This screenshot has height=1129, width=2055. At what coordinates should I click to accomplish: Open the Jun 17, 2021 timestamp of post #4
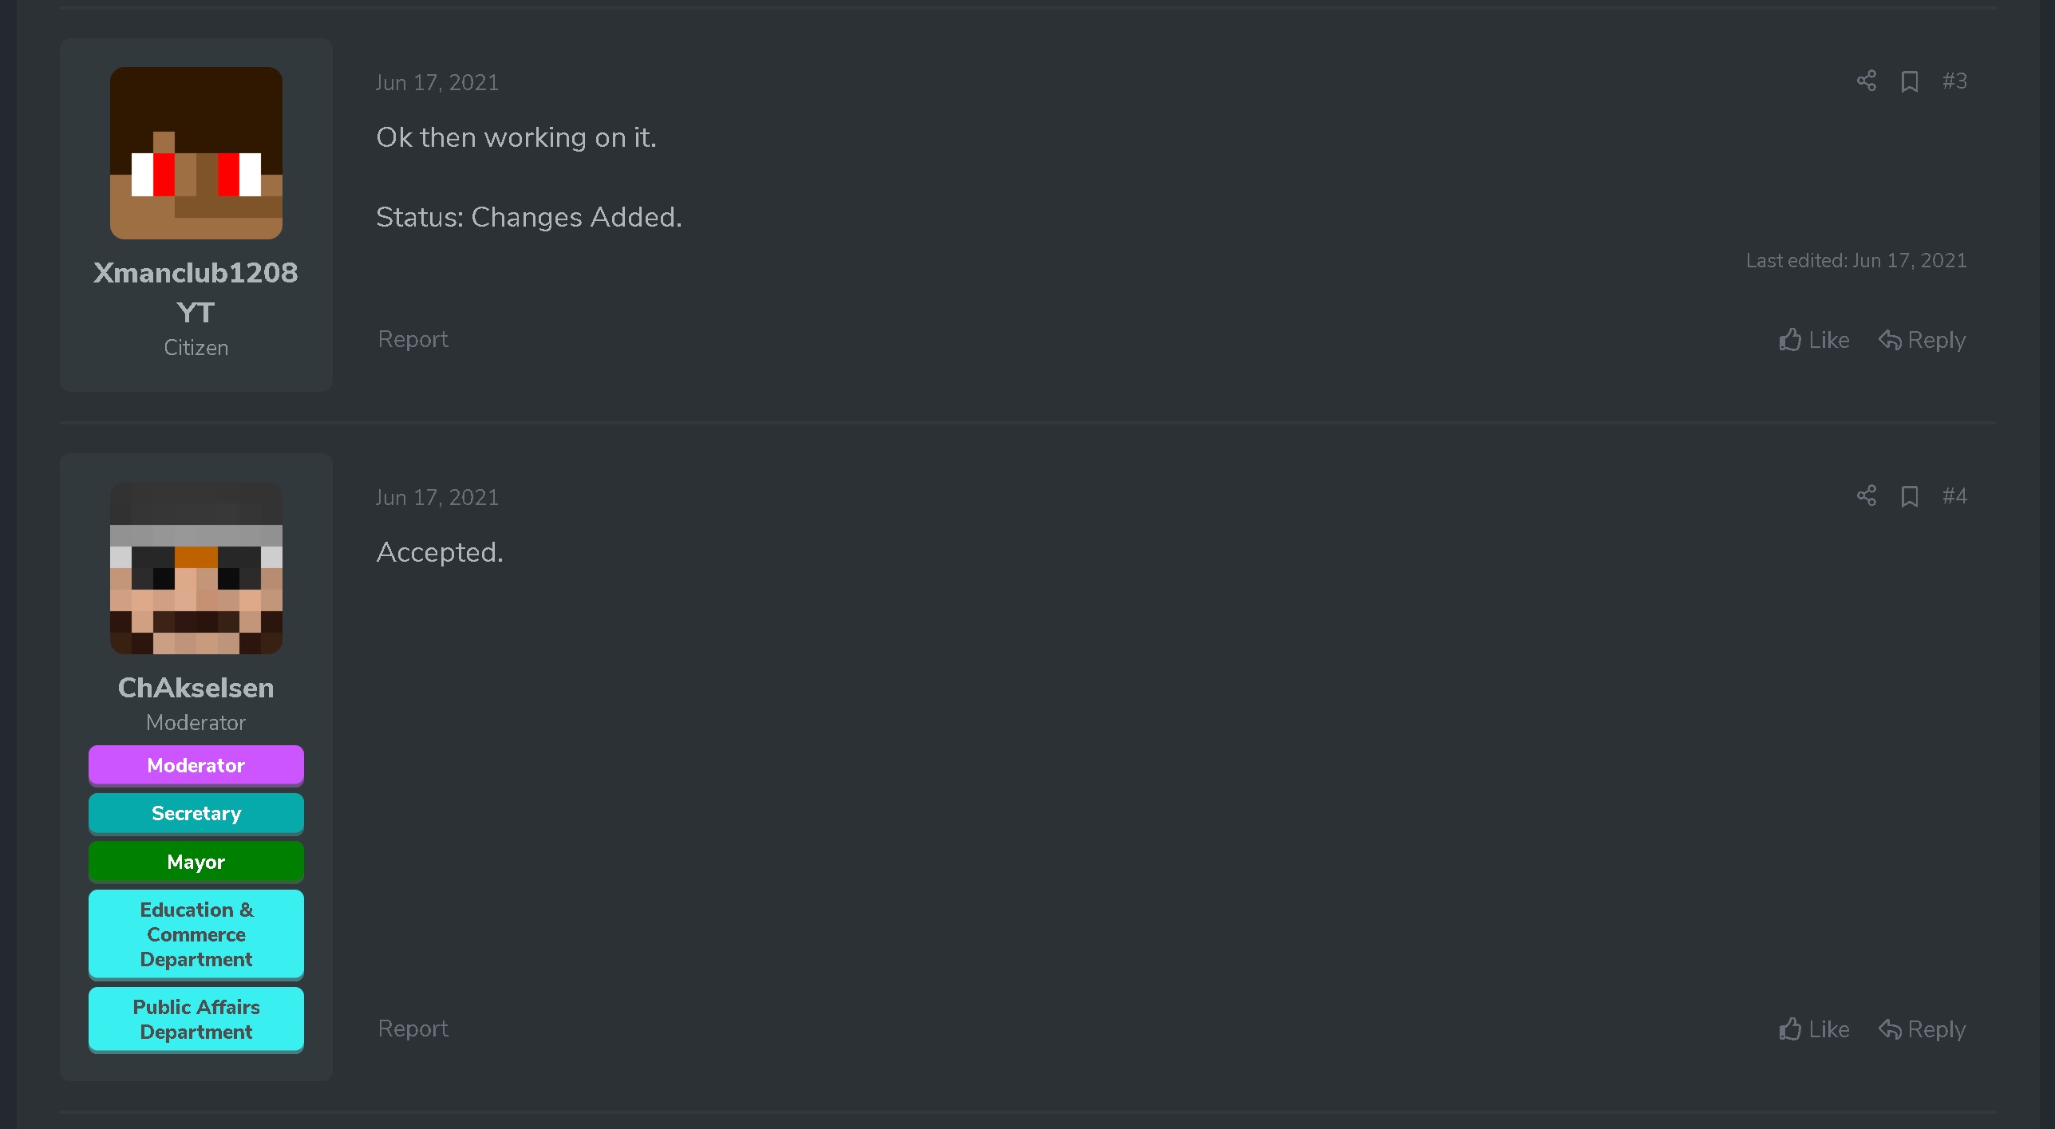click(437, 497)
